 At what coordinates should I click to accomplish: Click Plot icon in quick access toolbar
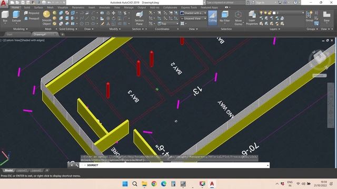(x=44, y=3)
